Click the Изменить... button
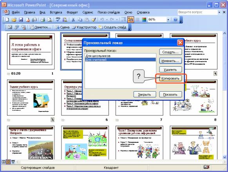This screenshot has height=172, width=228. click(170, 61)
